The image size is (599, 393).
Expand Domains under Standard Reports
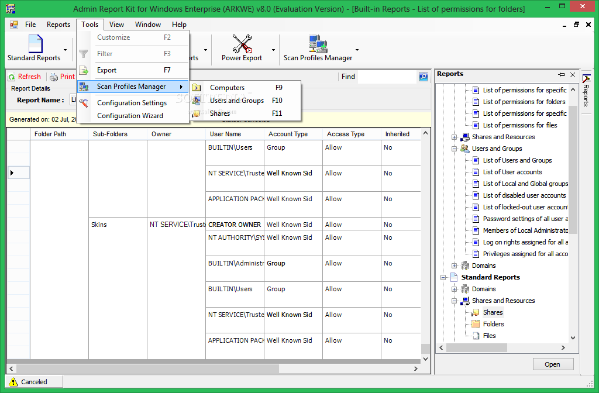pyautogui.click(x=454, y=289)
